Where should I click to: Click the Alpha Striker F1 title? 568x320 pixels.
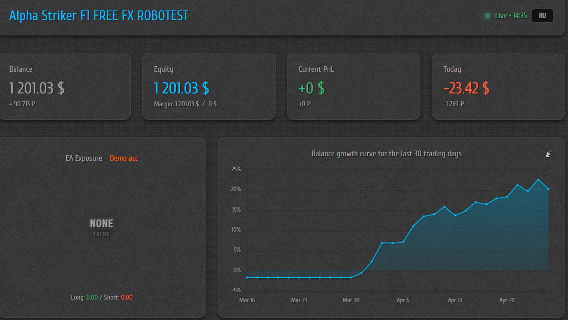(99, 16)
